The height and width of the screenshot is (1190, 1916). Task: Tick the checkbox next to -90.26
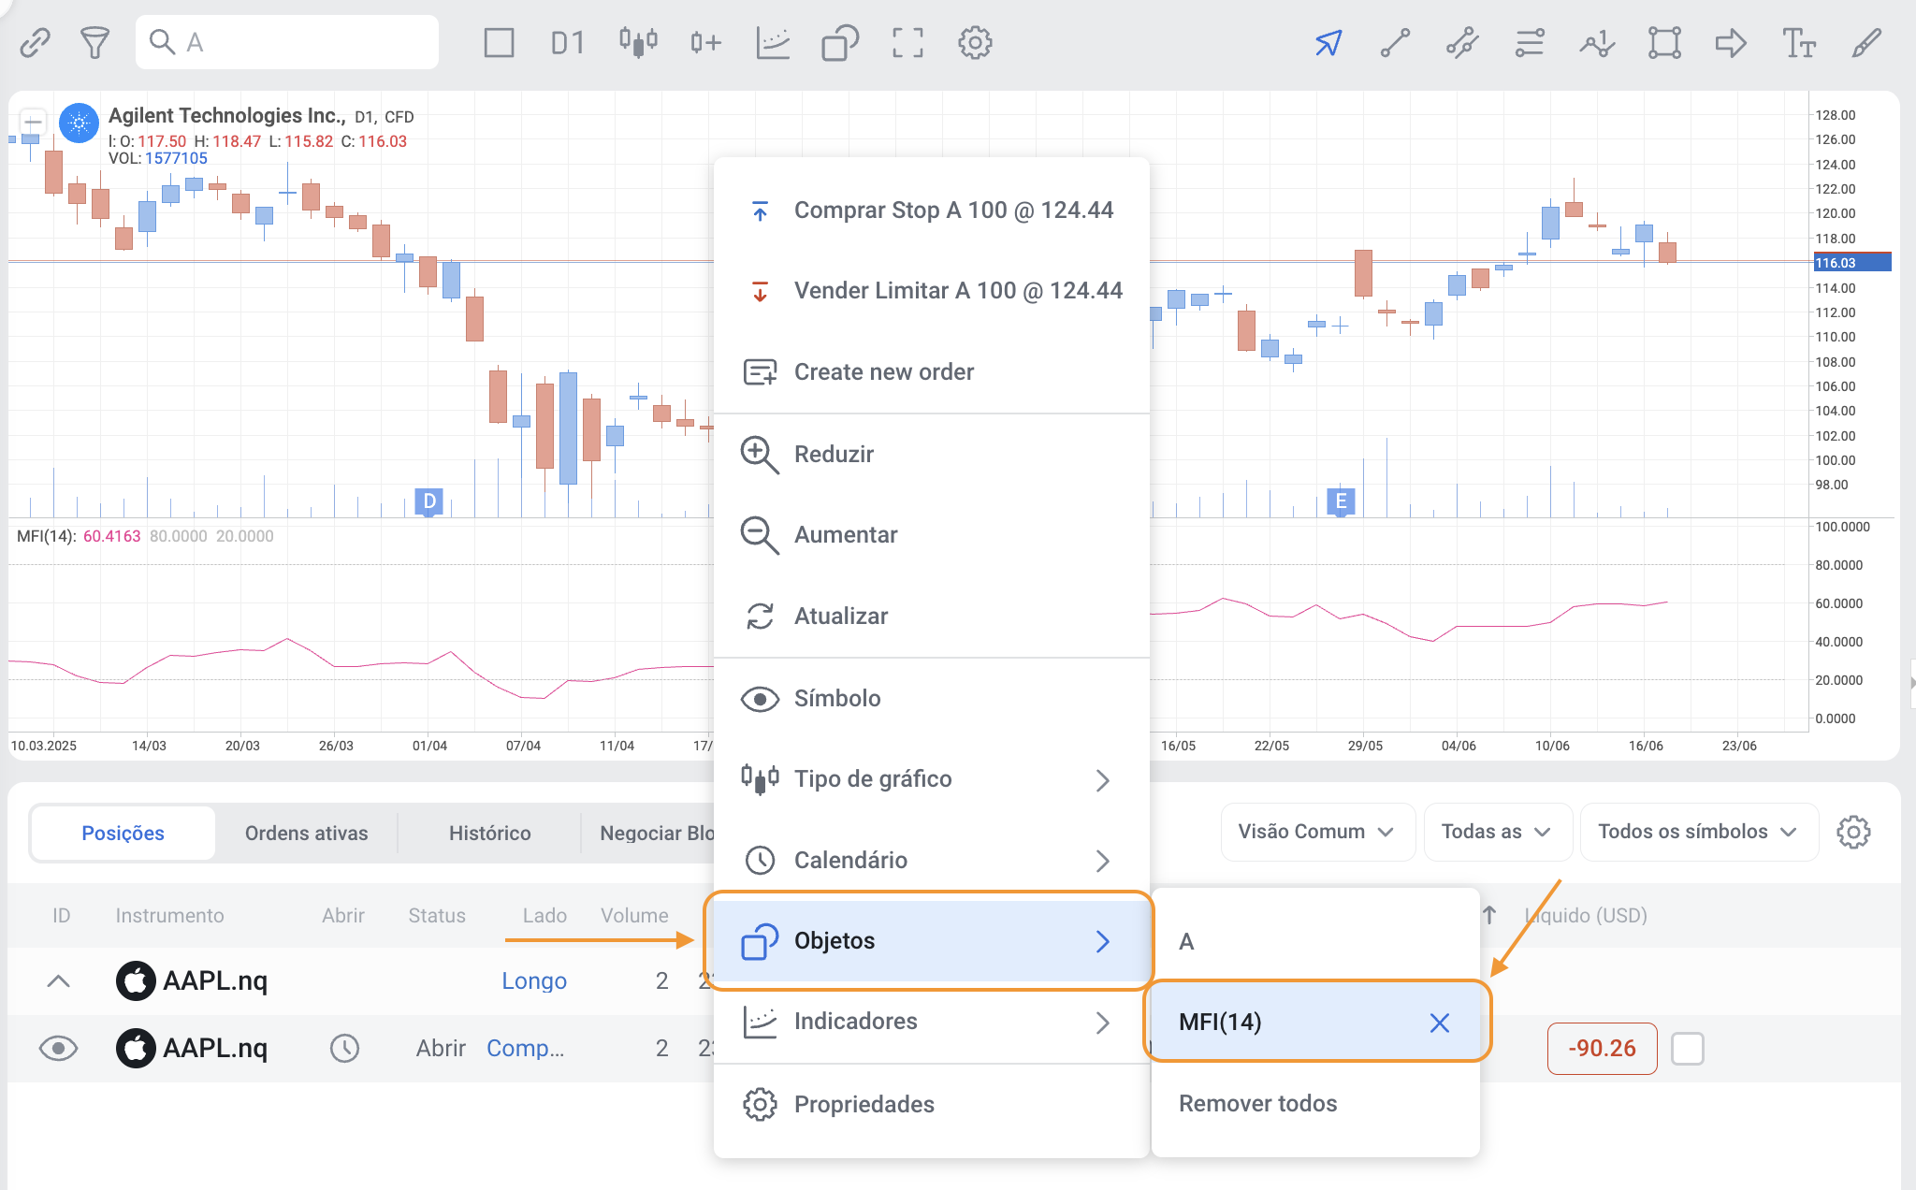tap(1687, 1048)
